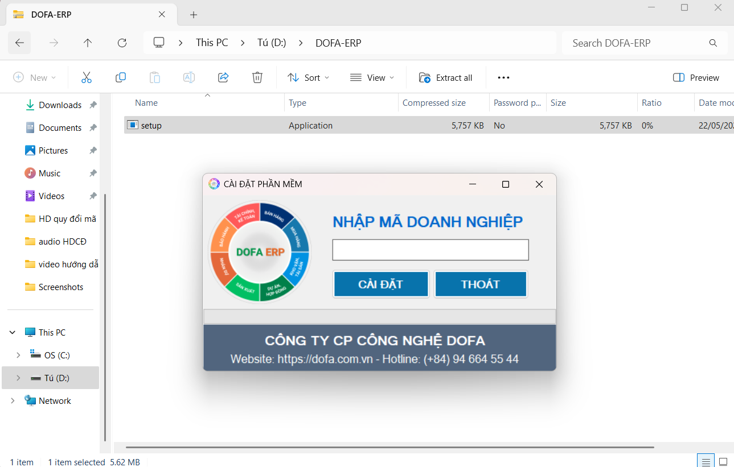Open the View dropdown menu
Image resolution: width=734 pixels, height=467 pixels.
coord(372,77)
